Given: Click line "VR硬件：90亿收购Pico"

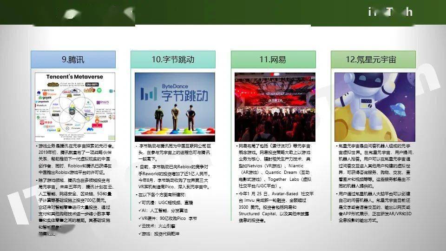Looking at the screenshot, I should click(168, 218).
